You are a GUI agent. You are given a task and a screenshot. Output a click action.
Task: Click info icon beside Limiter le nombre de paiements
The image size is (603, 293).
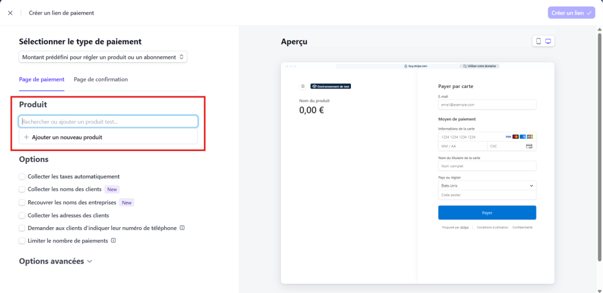pos(113,240)
